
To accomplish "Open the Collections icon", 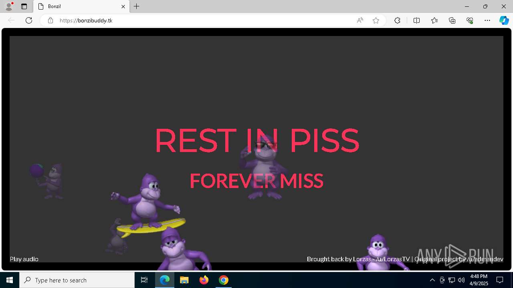I will click(x=452, y=20).
